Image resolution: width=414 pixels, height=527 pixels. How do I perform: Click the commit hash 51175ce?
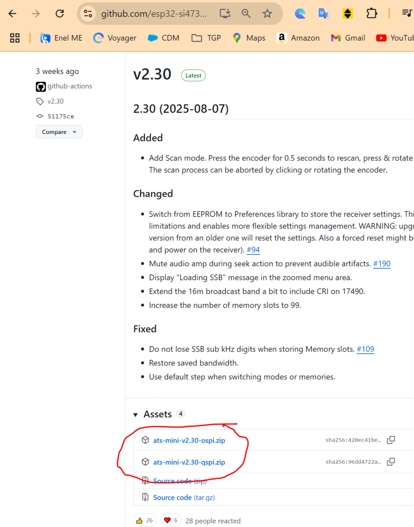60,116
